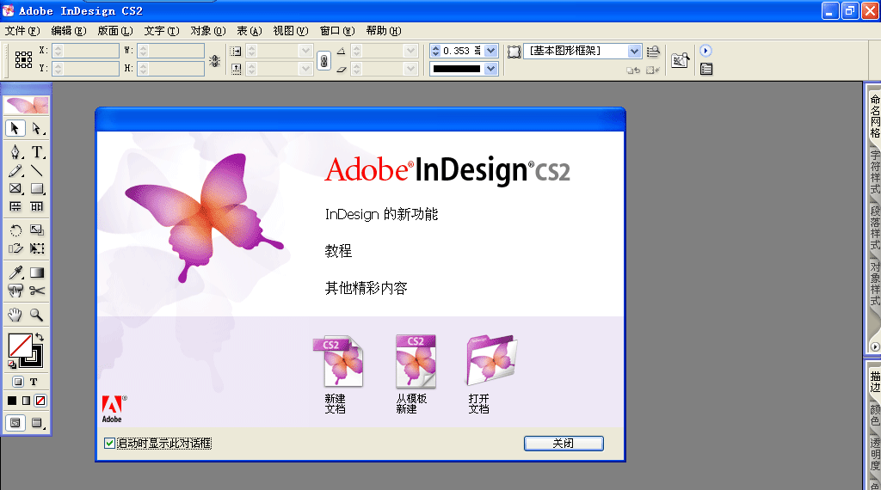Open the InDesign 的新功能 link
The width and height of the screenshot is (881, 490).
coord(381,214)
